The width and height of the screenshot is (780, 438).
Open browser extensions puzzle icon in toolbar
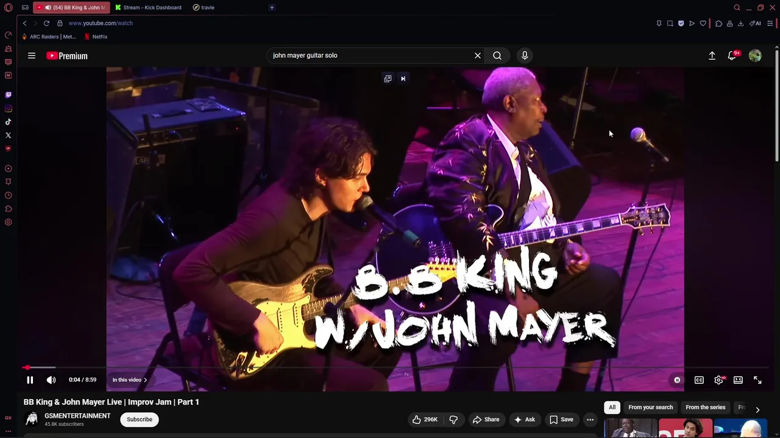coord(719,23)
